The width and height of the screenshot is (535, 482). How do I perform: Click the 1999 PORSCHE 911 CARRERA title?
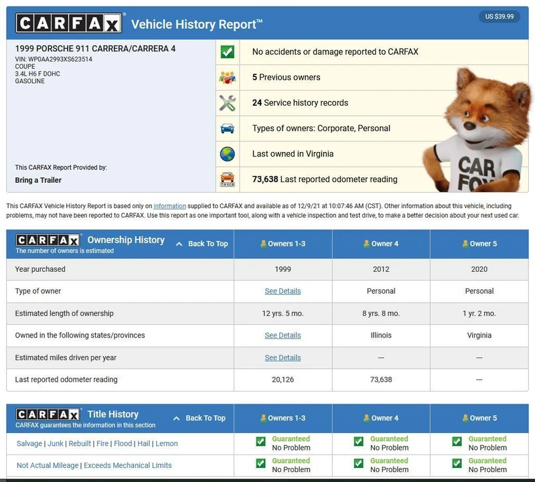[95, 48]
